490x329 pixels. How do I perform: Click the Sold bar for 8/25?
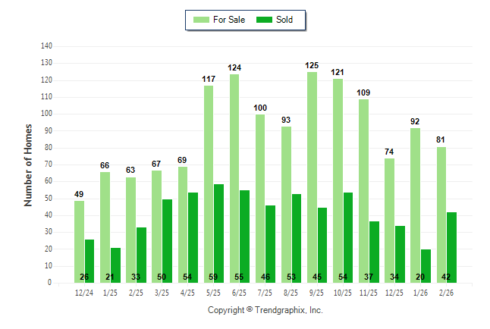(x=297, y=238)
